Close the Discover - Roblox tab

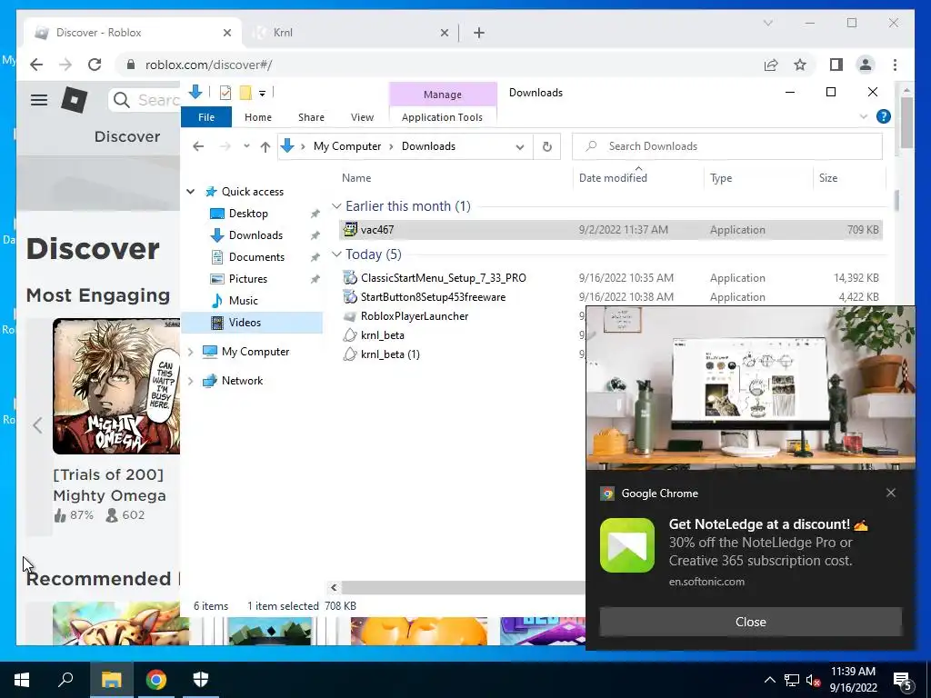tap(226, 33)
